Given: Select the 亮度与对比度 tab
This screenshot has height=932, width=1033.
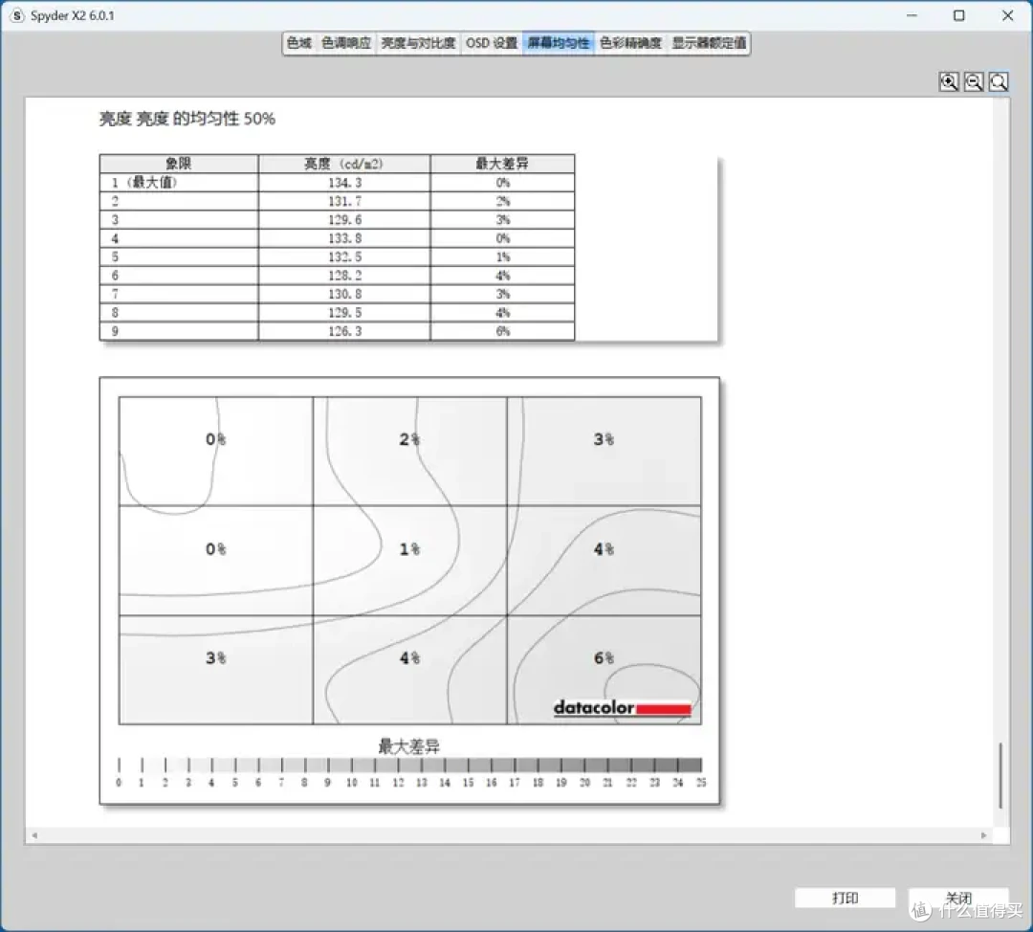Looking at the screenshot, I should (418, 43).
